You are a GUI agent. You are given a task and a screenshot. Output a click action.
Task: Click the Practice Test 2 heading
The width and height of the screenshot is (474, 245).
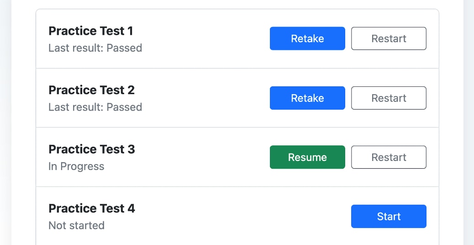click(91, 90)
